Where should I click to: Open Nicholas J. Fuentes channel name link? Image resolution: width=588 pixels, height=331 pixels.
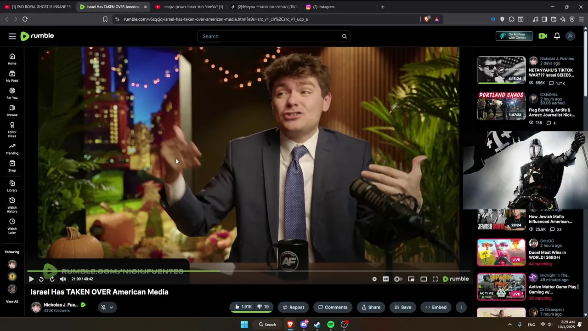click(61, 305)
